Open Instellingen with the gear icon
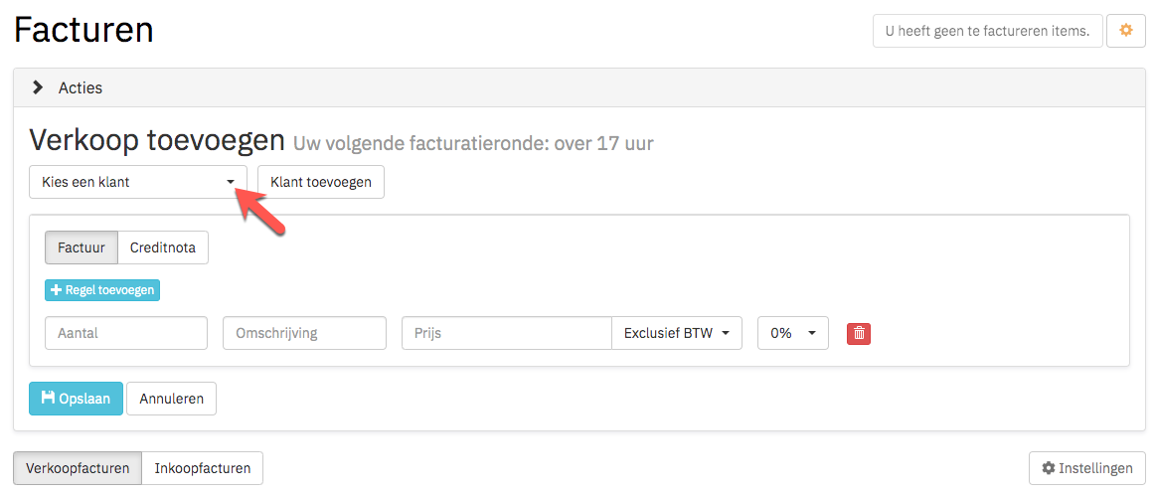Screen dimensions: 1155x494 [1086, 468]
